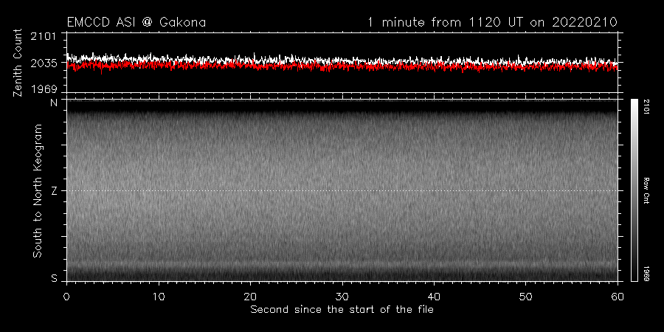Click the 2101 label at the colorbar top

tap(647, 106)
